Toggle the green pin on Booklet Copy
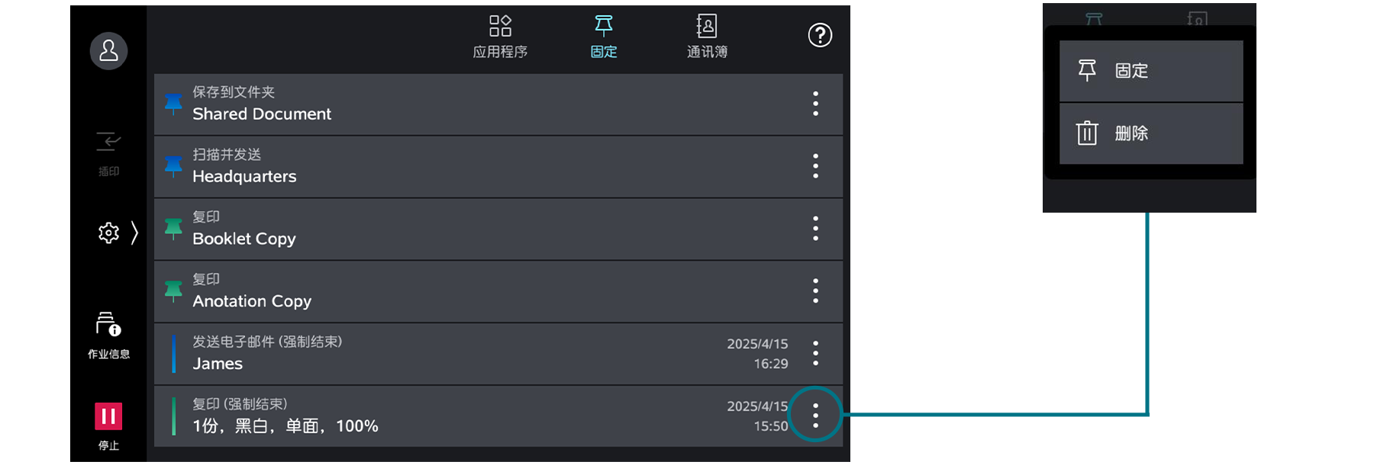 (174, 229)
